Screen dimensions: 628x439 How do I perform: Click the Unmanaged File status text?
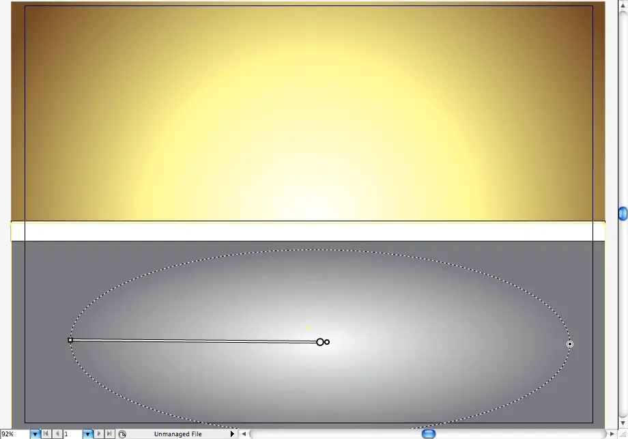point(178,434)
